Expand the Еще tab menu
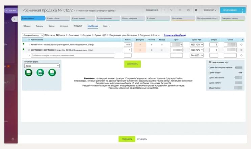 pyautogui.click(x=107, y=26)
